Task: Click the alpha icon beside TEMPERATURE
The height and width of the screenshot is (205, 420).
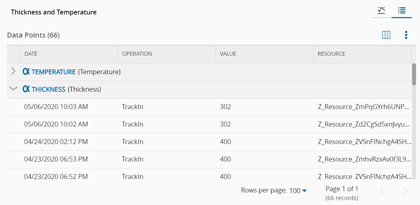Action: (26, 72)
